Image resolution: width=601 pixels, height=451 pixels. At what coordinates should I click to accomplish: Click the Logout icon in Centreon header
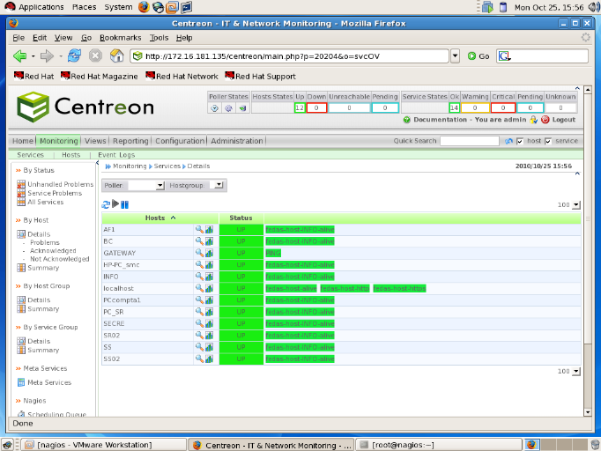(x=545, y=119)
